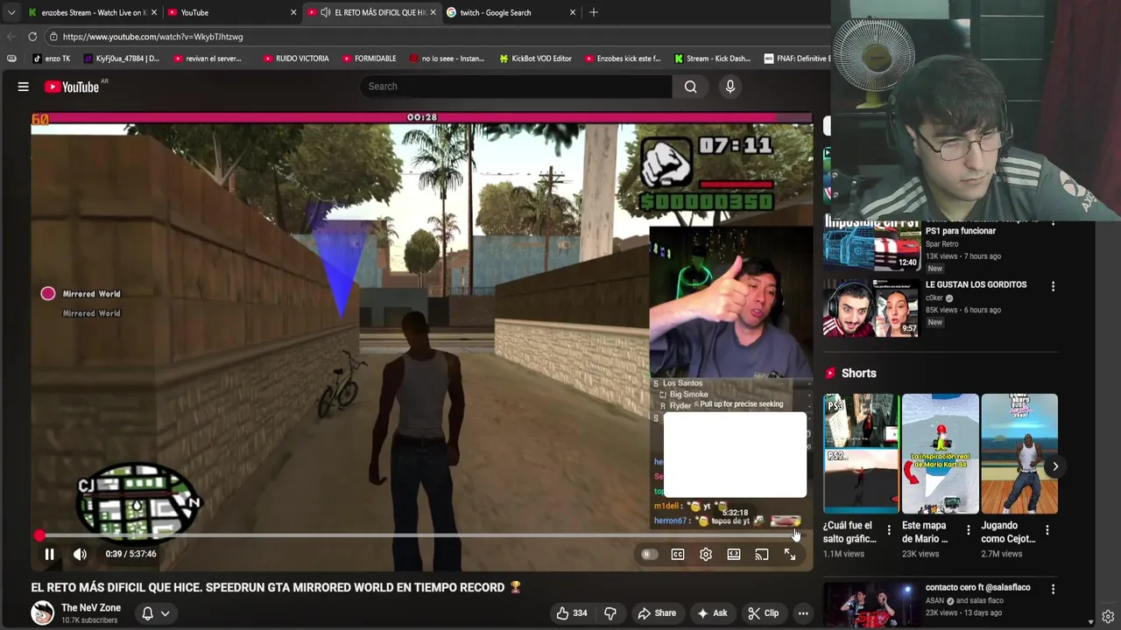This screenshot has height=630, width=1121.
Task: Close the twitch Google Search tab
Action: 573,12
